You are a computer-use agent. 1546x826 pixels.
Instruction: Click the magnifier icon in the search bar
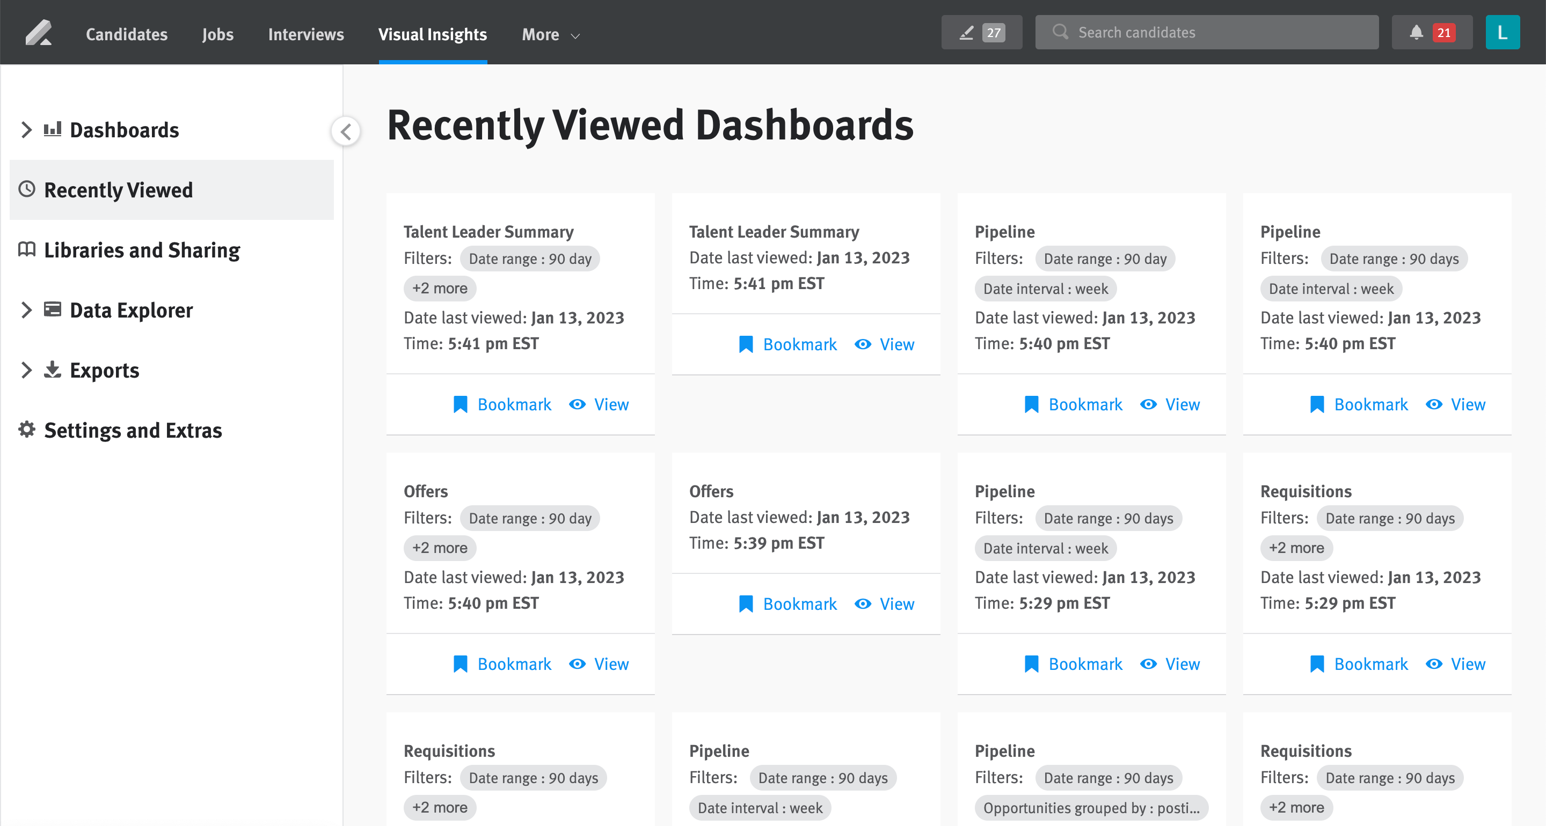[1060, 32]
